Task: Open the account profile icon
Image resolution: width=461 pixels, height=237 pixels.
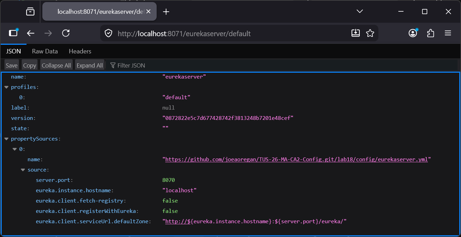Action: (x=413, y=33)
